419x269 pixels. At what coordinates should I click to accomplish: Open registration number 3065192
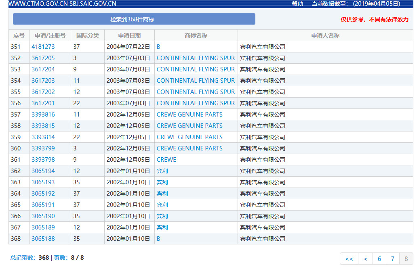click(x=43, y=194)
